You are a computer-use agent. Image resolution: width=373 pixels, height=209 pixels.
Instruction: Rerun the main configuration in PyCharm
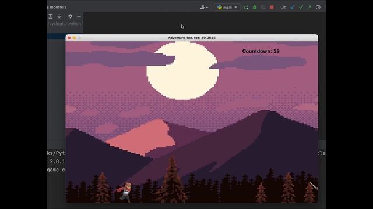pos(246,8)
